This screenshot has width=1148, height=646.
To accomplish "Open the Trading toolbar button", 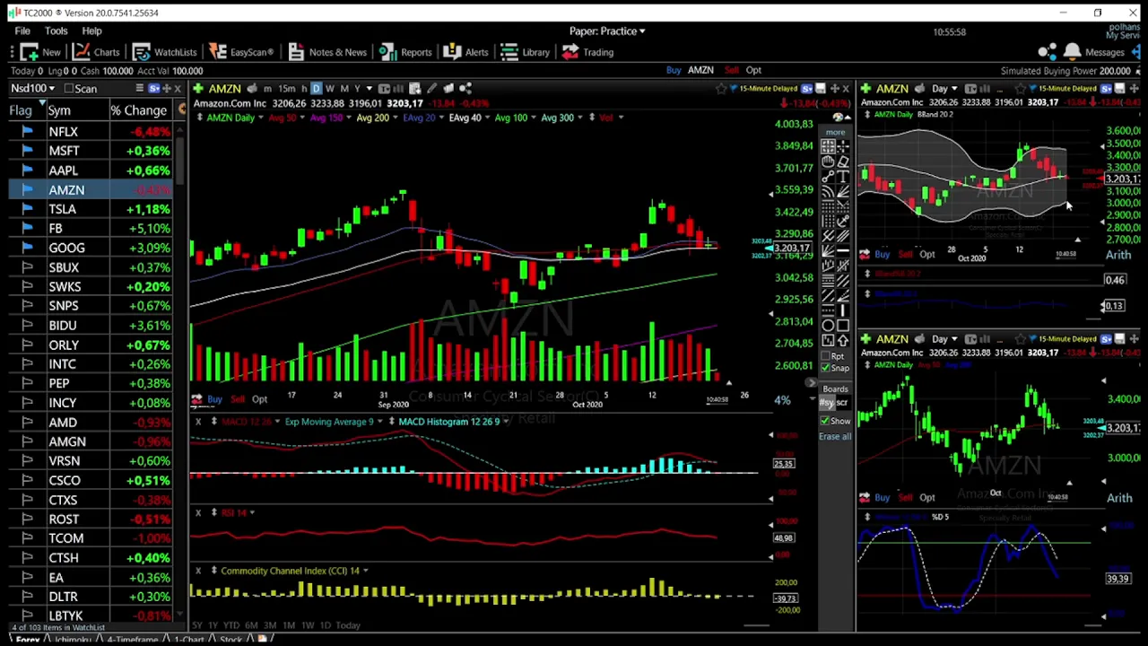I will tap(588, 52).
